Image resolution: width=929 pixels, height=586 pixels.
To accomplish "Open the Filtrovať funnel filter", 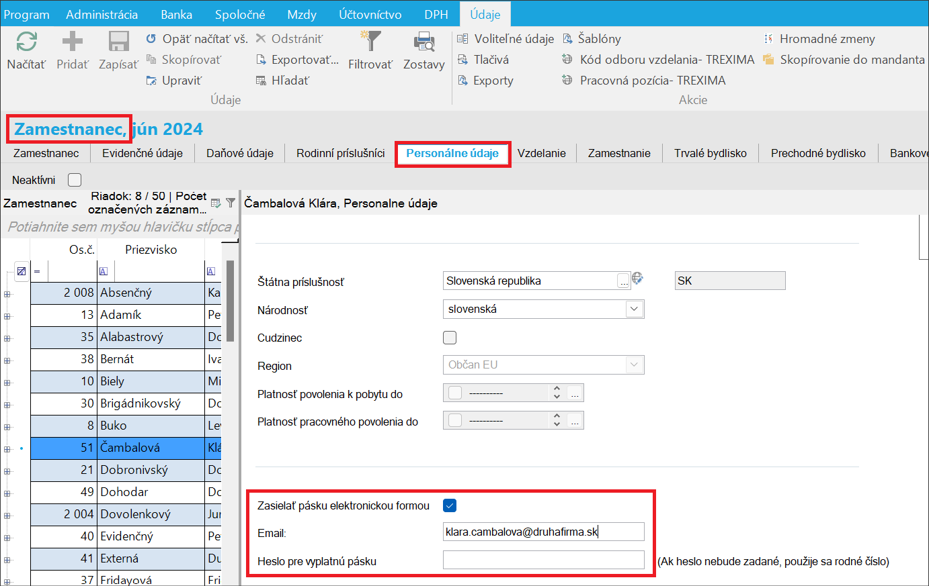I will (x=370, y=50).
